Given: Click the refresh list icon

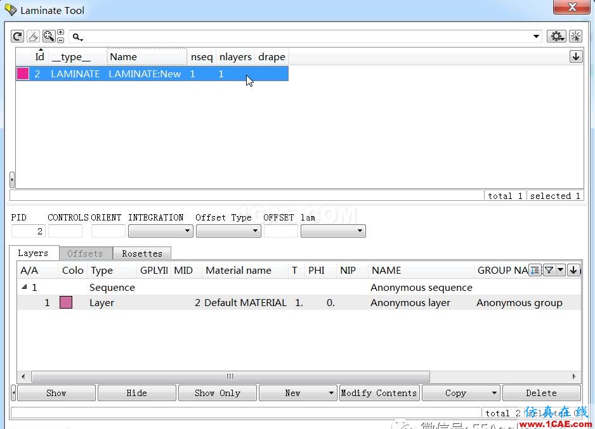Looking at the screenshot, I should click(x=18, y=36).
